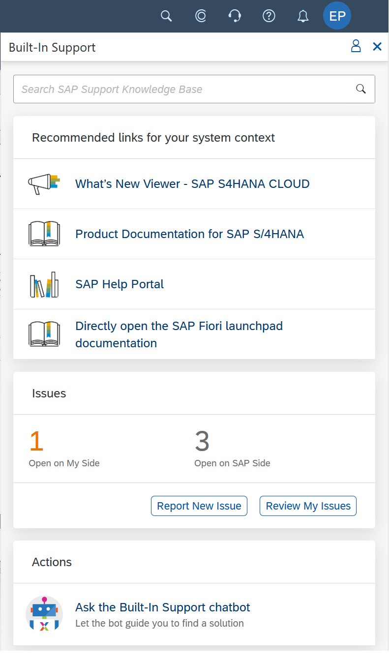Show notifications via the bell icon
389x665 pixels.
click(x=303, y=16)
